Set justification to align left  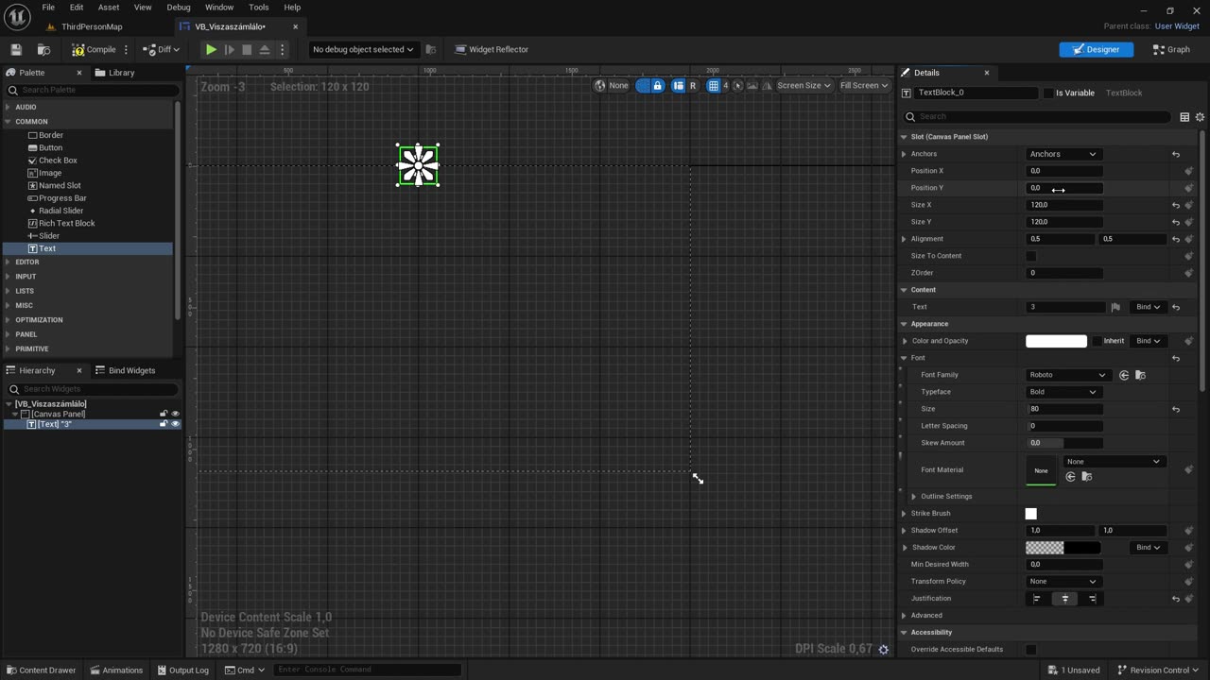1037,599
